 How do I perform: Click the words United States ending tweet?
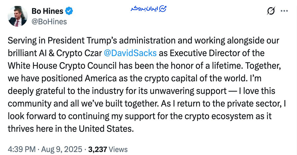tap(105, 129)
